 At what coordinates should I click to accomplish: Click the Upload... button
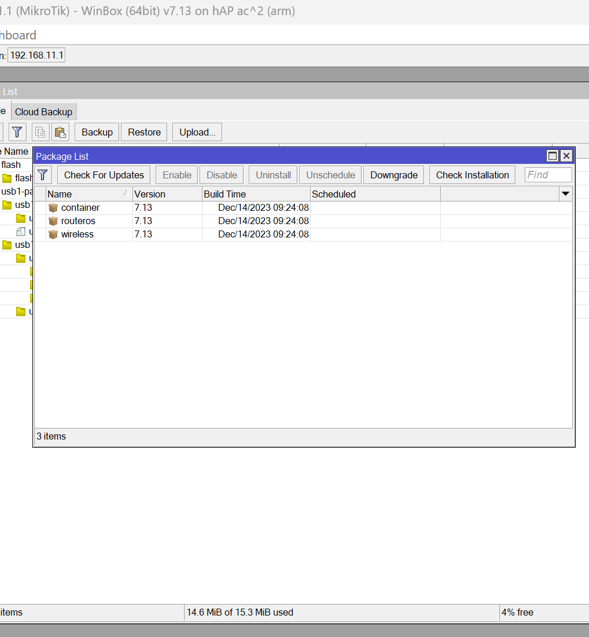[x=197, y=132]
